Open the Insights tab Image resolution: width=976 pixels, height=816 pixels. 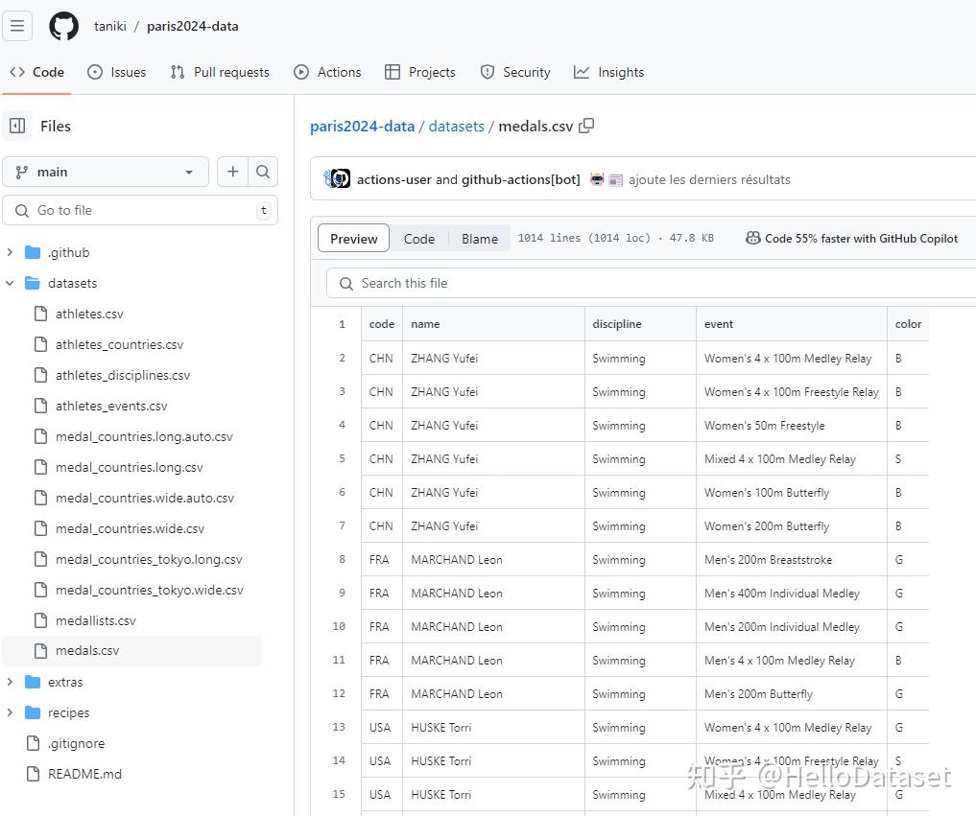click(608, 72)
